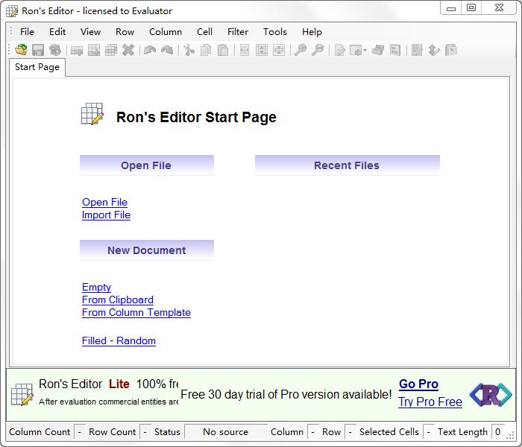This screenshot has height=447, width=522.
Task: Click the Redo arrow icon
Action: (167, 50)
